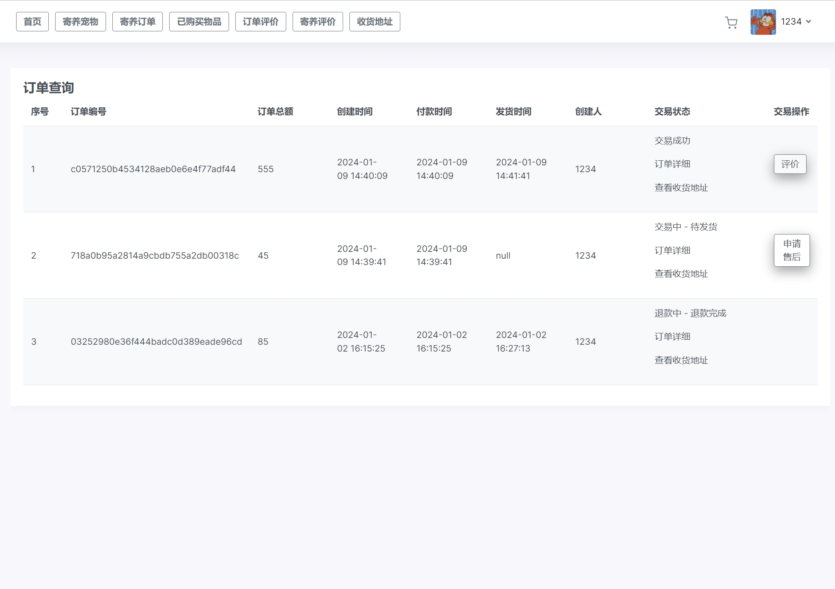Click the Garfield user avatar
The image size is (835, 589).
coord(763,22)
